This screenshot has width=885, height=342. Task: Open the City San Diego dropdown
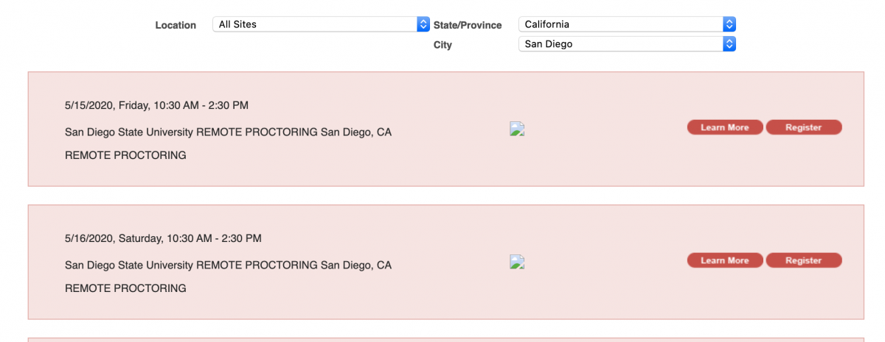(627, 44)
